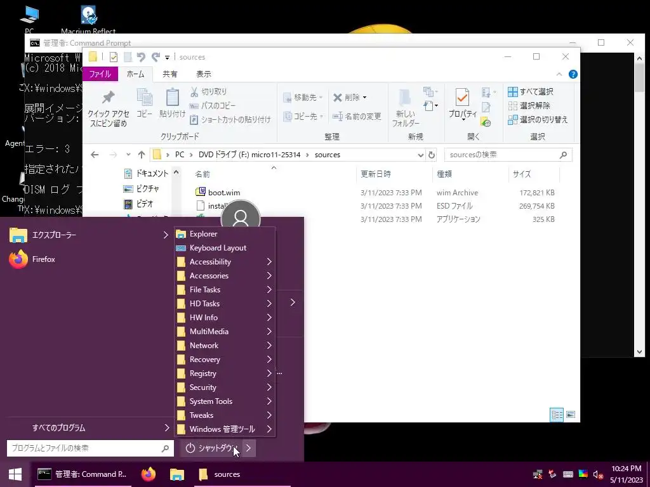The image size is (650, 487).
Task: Collapse the Explorer ribbon chevron
Action: (559, 74)
